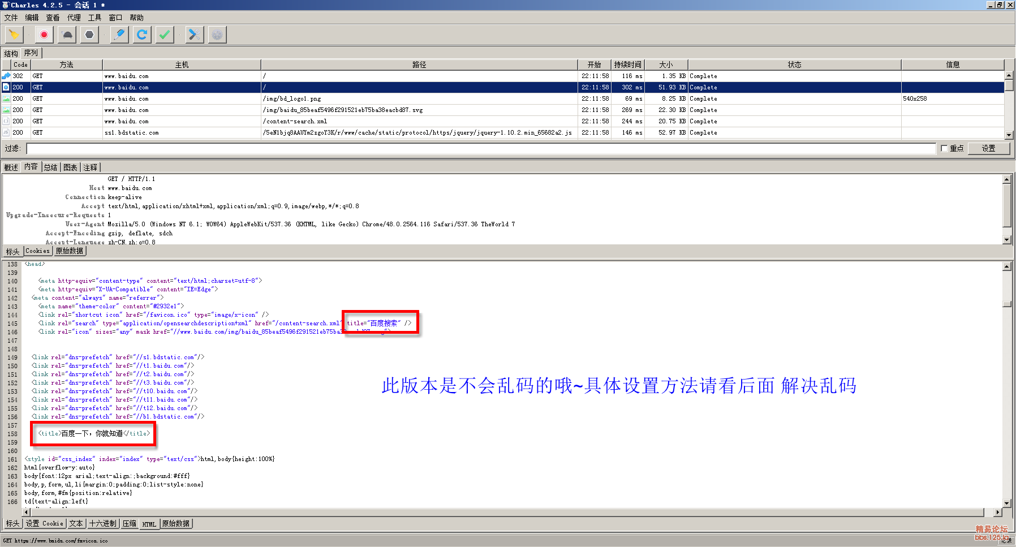Sort by the 方法 column header

[x=67, y=64]
